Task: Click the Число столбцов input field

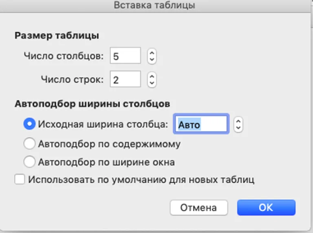Action: coord(126,55)
